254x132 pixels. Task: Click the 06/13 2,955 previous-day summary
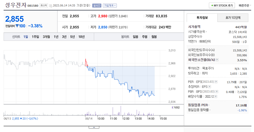(21, 119)
